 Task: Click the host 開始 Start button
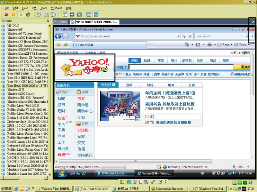pos(6,188)
